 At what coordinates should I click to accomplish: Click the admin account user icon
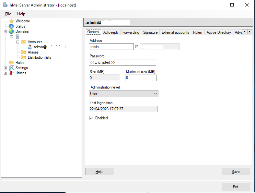pos(30,47)
